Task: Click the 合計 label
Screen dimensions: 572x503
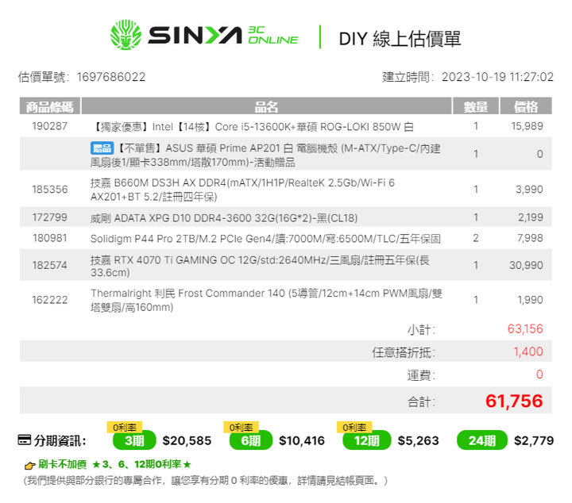Action: coord(421,402)
